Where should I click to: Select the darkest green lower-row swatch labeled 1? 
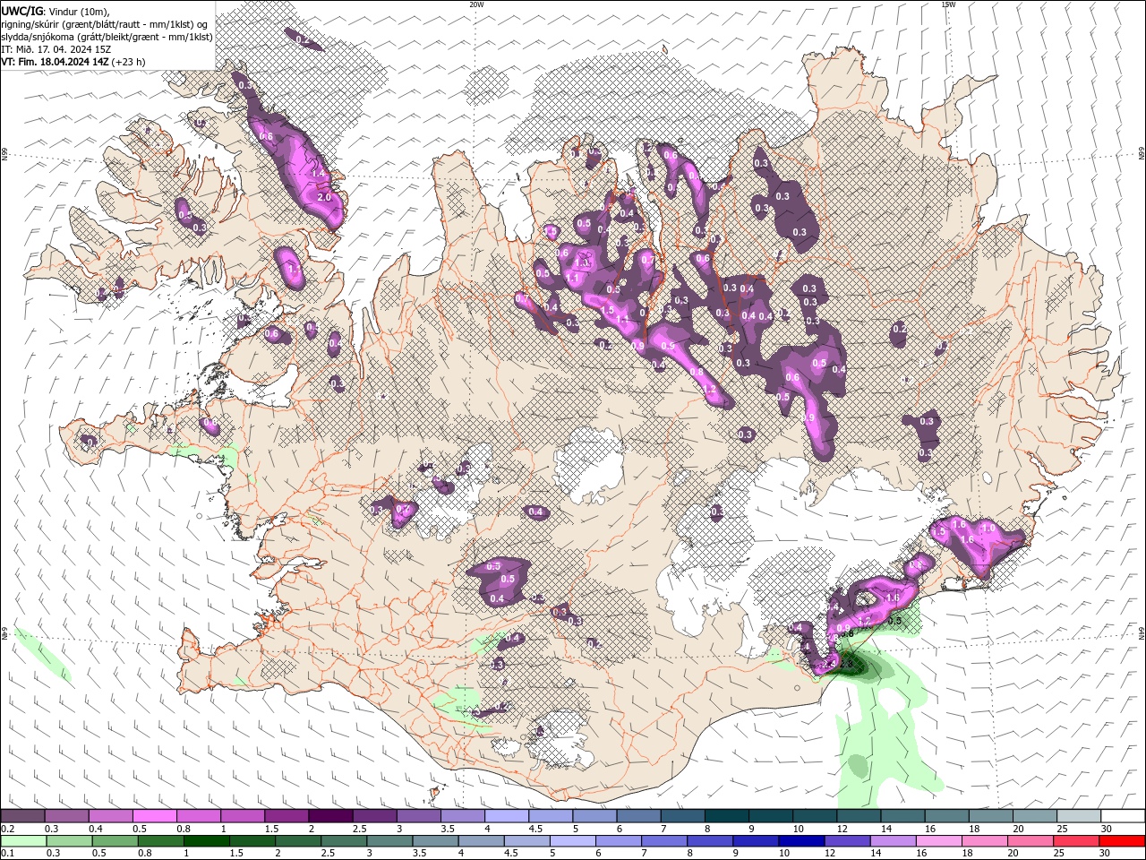pyautogui.click(x=206, y=841)
